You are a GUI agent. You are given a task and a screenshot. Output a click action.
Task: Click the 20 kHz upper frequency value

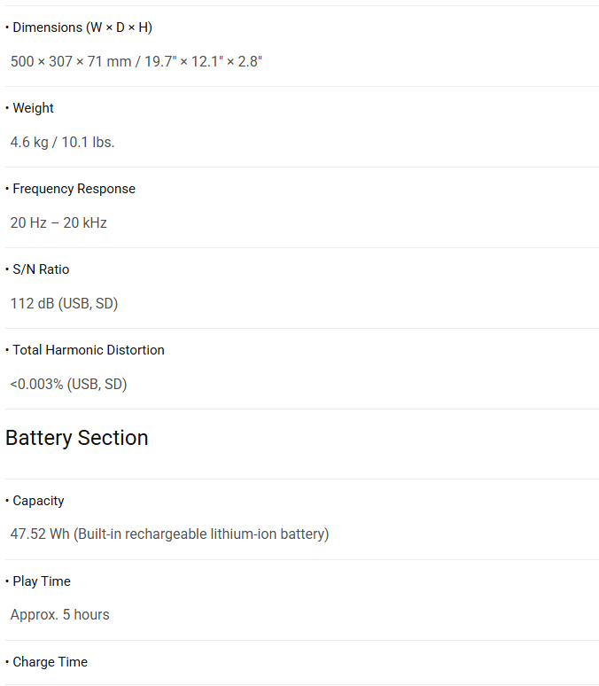pos(85,222)
